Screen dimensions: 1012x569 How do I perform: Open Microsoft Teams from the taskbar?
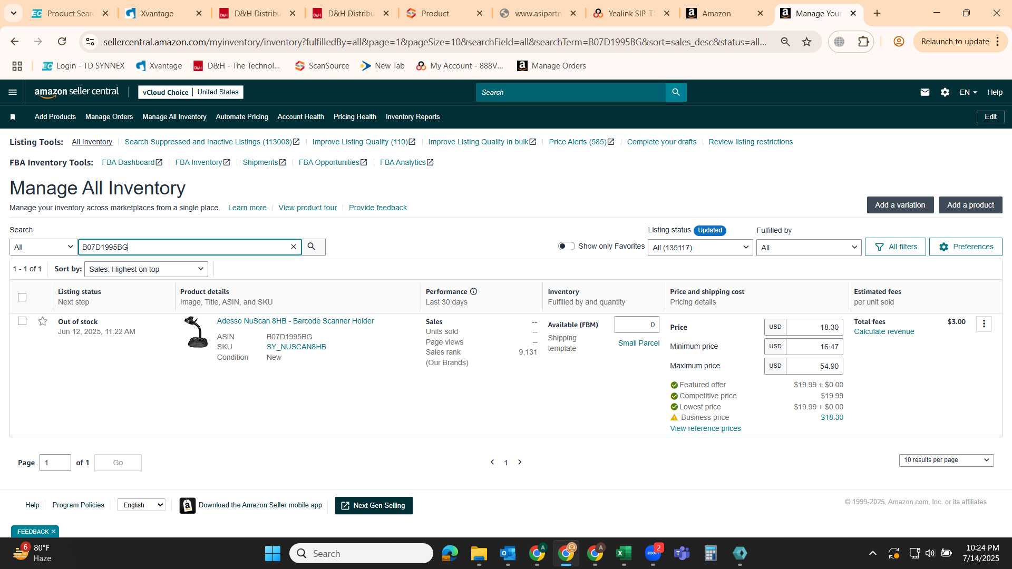pyautogui.click(x=682, y=553)
